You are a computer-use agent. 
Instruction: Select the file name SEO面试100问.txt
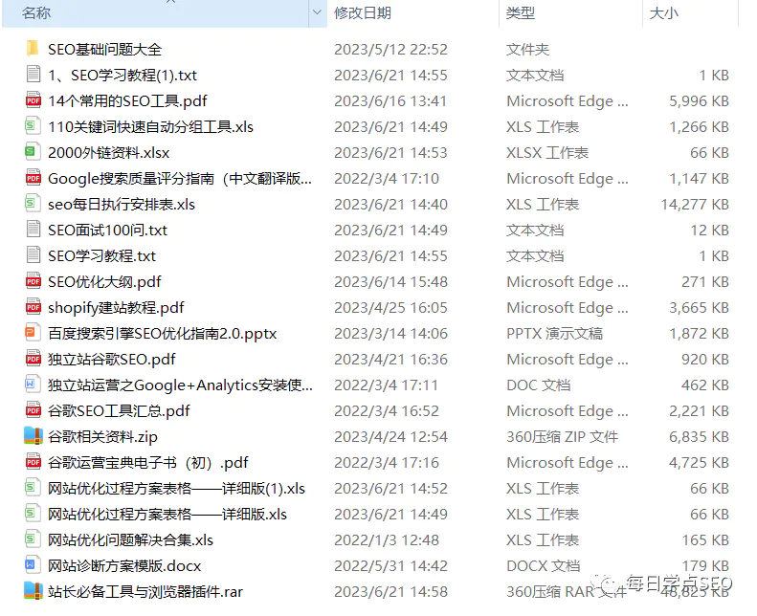tap(107, 231)
